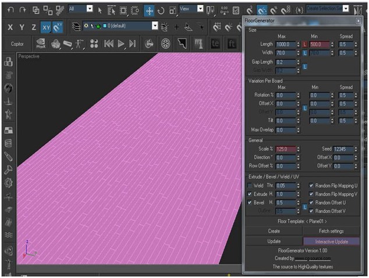Restrict to Y axis
The height and width of the screenshot is (278, 369).
click(22, 27)
